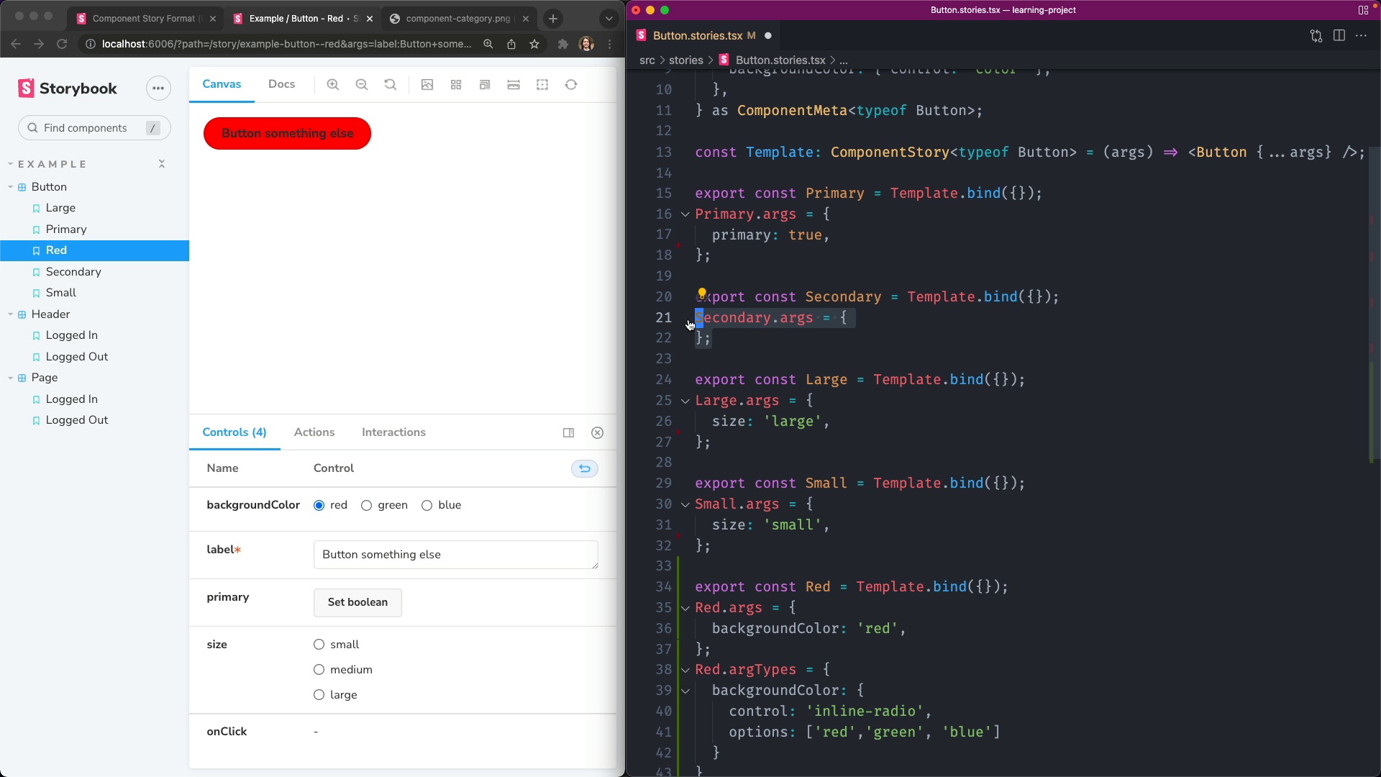
Task: Fold the backgroundColor block at line 39
Action: [685, 691]
